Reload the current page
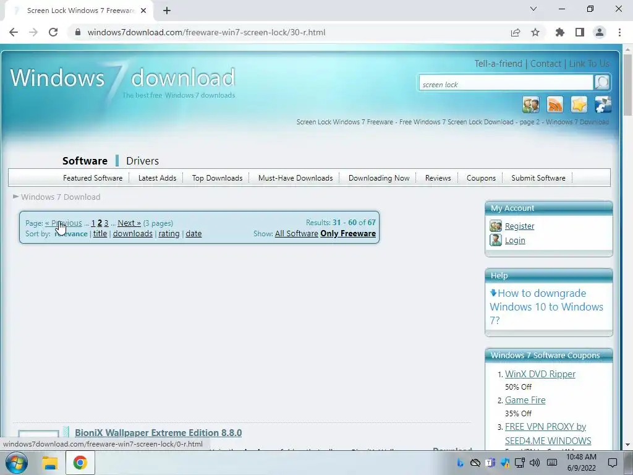The width and height of the screenshot is (633, 475). tap(53, 32)
